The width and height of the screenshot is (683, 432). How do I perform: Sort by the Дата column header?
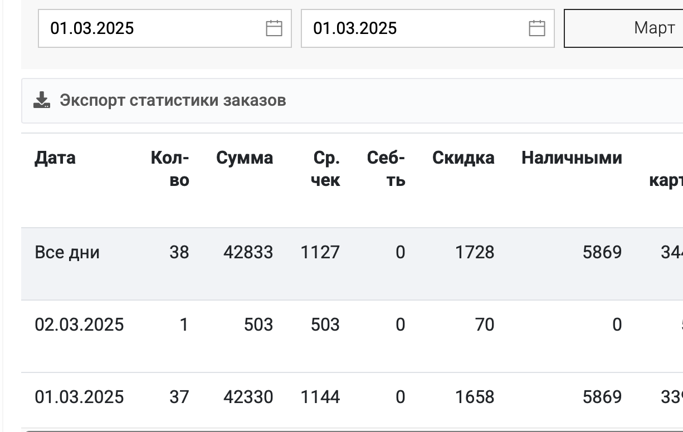pos(55,158)
